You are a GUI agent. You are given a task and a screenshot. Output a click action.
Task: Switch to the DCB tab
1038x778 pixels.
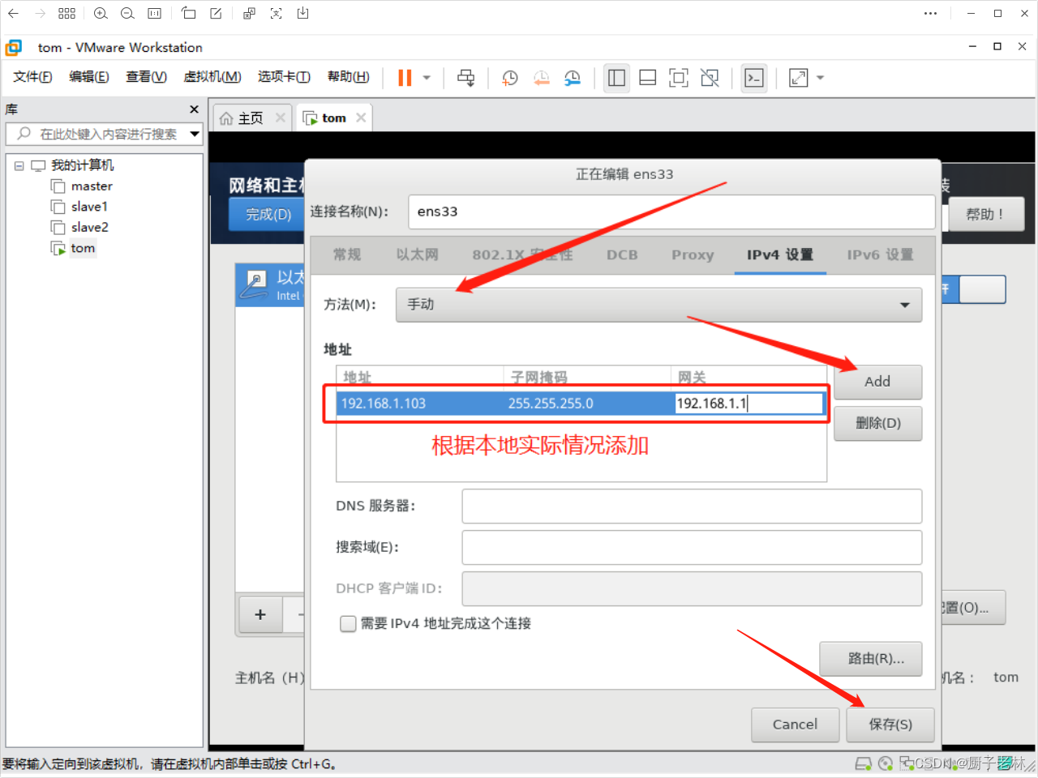[622, 254]
